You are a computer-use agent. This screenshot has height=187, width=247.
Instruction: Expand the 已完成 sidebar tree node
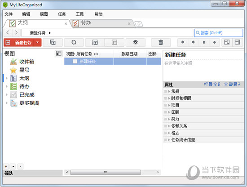[7, 94]
